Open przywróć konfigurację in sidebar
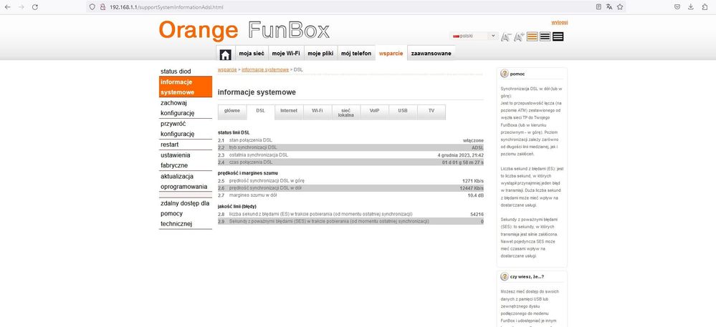Screen dimensions: 716x327 [x=186, y=129]
